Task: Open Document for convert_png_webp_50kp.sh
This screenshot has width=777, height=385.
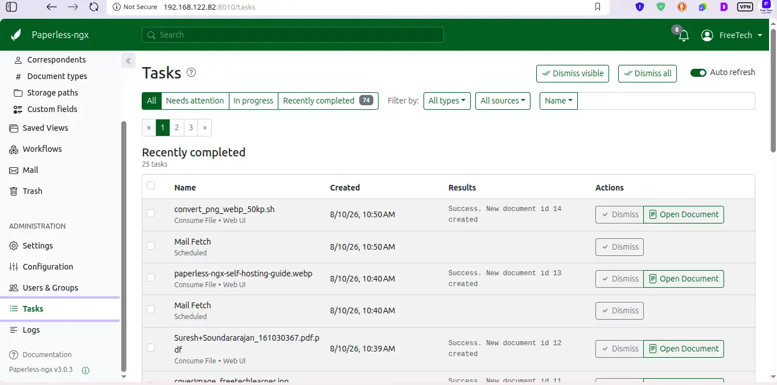Action: tap(684, 214)
